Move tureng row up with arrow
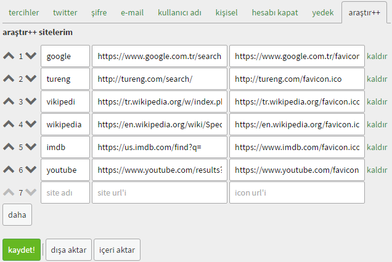392x262 pixels. 9,79
